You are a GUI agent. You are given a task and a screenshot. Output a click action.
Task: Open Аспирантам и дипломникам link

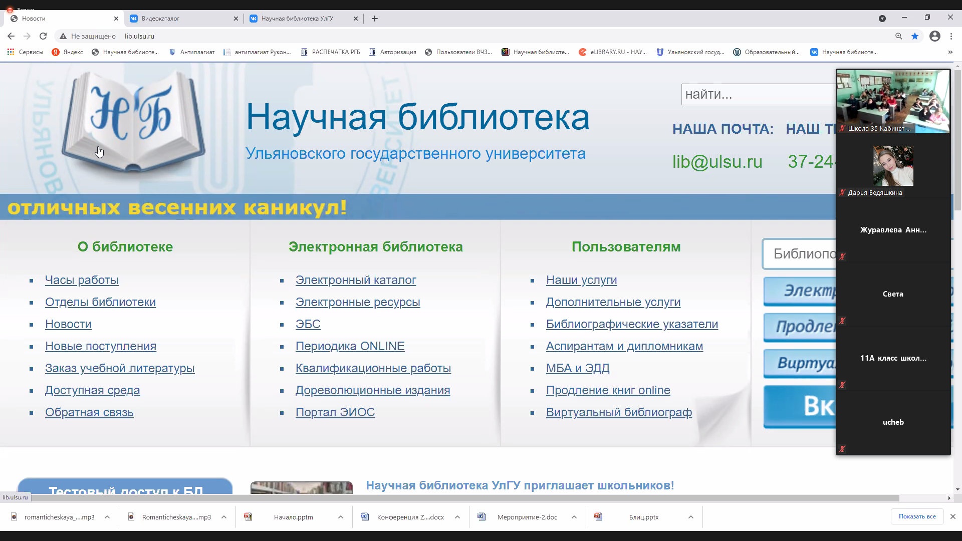(625, 346)
